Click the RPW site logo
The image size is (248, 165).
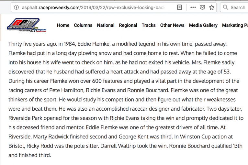27,25
